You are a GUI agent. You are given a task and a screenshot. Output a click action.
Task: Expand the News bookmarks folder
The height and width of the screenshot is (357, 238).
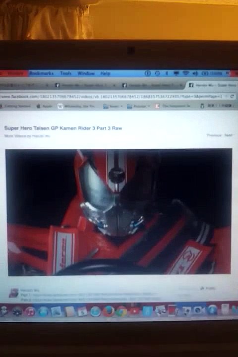(113, 106)
